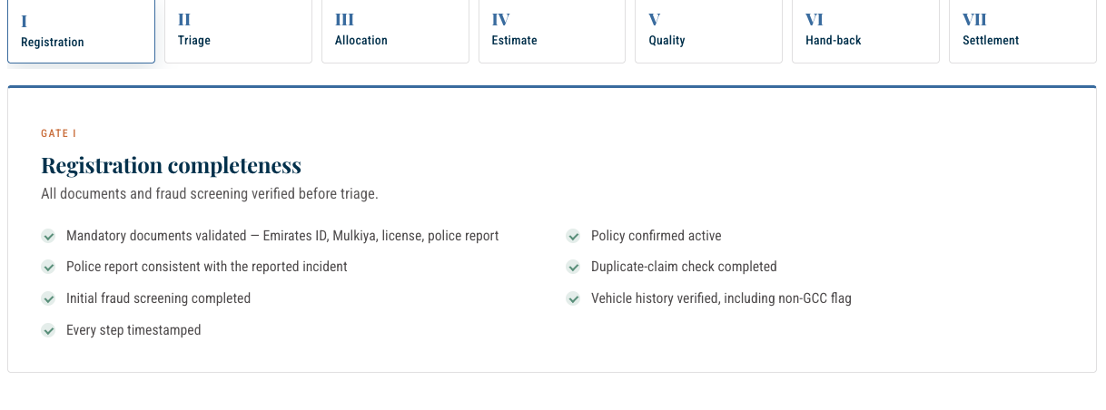Click check icon beside Initial fraud screening

pos(49,298)
